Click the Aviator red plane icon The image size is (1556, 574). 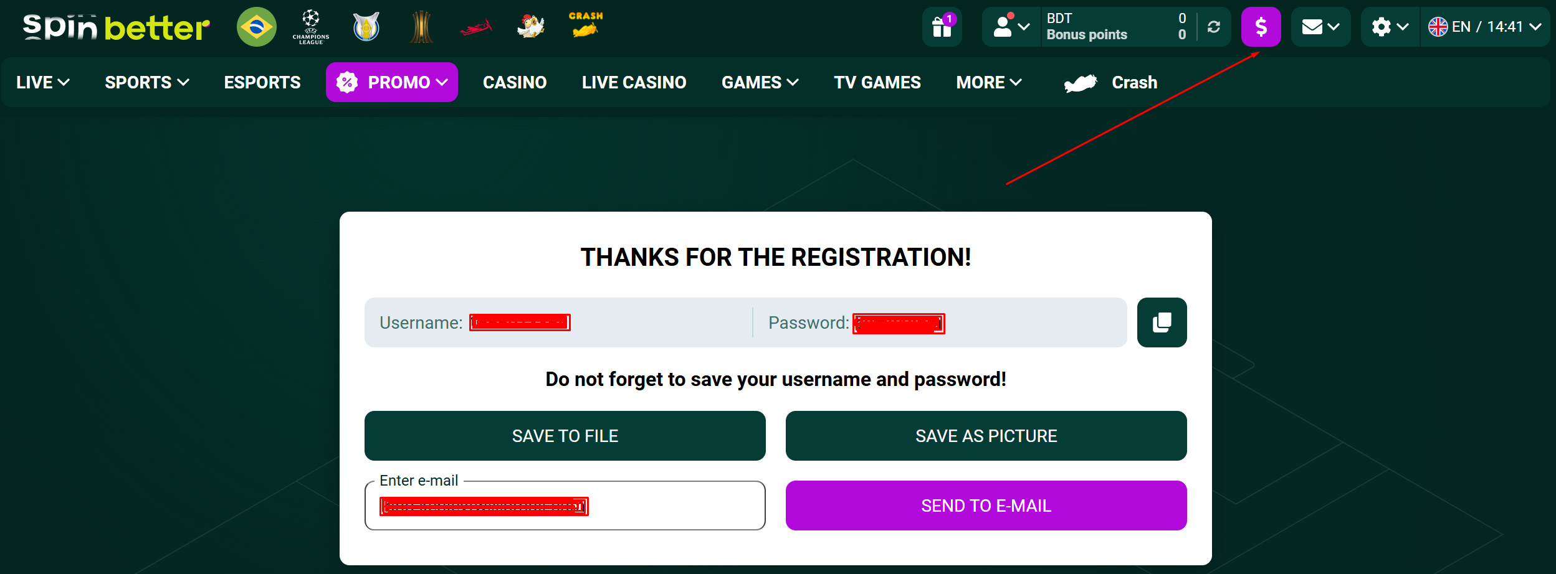coord(476,27)
